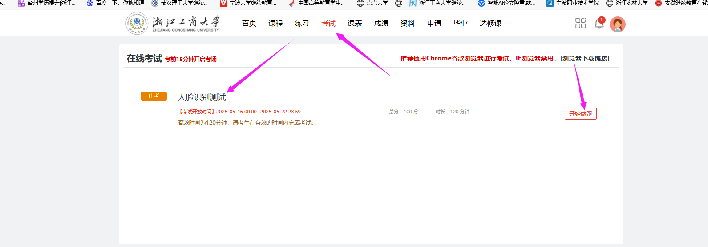Screen dimensions: 708x247
Task: Open the 智能AI论文降重 bookmark
Action: click(506, 3)
